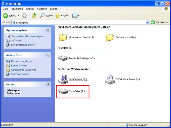Click the Windows flag logo

166,9
